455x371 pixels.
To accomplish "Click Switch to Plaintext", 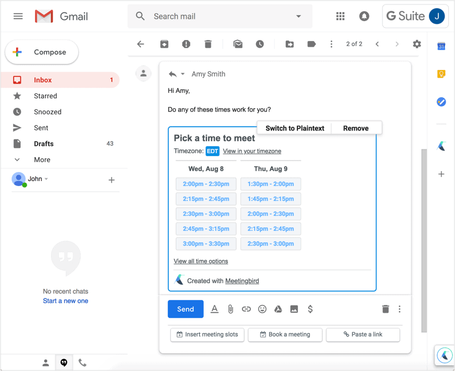I will point(295,128).
